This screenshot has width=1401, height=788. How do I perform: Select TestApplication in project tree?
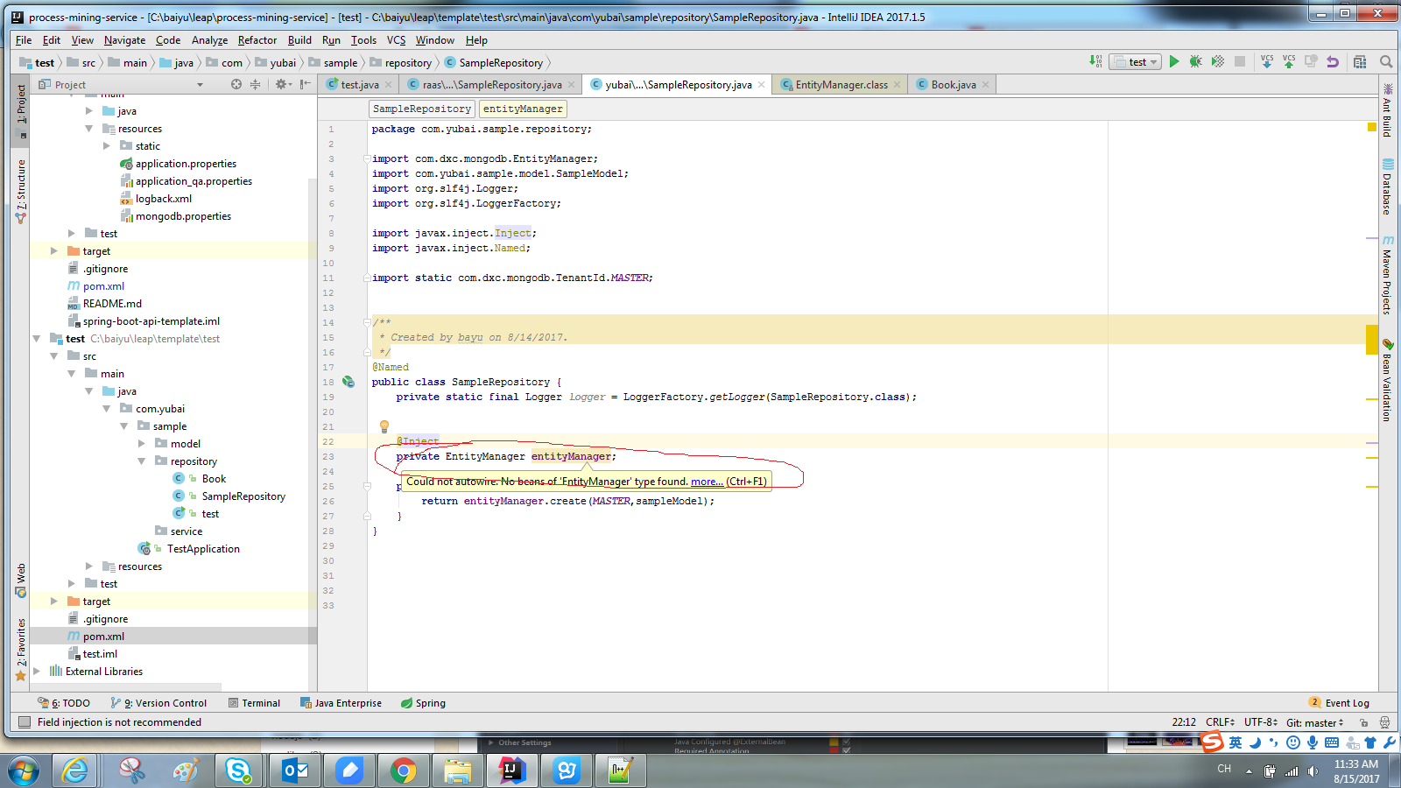point(203,549)
